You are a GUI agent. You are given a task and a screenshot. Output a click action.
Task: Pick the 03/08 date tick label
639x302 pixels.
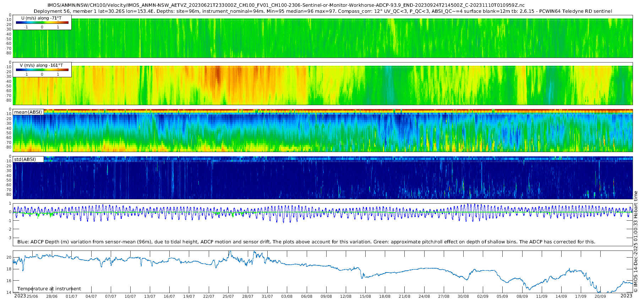click(x=287, y=296)
